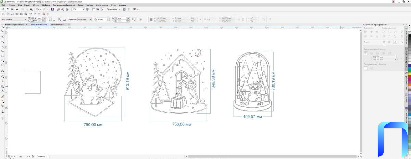Viewport: 411px width, 159px height.
Task: Select the Rectangle tool in the toolbox
Action: 2,55
